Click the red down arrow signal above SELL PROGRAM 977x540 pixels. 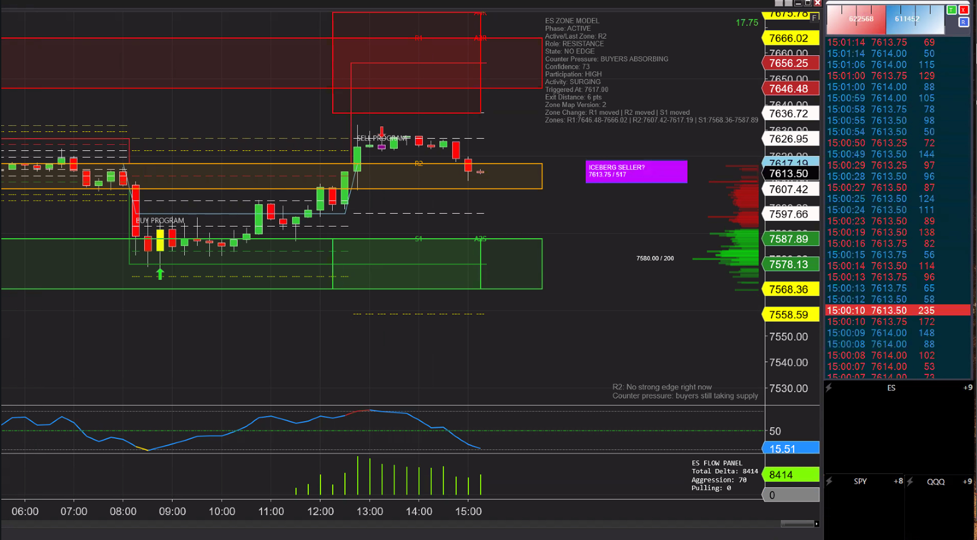pos(381,132)
